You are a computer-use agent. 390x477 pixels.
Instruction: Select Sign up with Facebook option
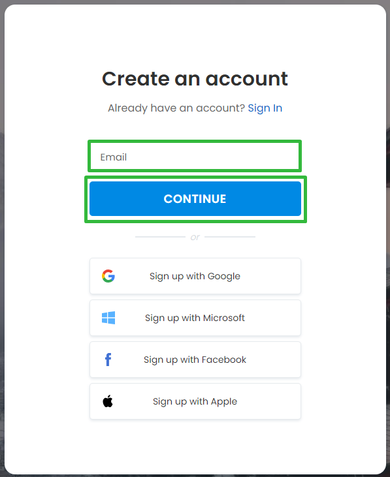pos(195,360)
